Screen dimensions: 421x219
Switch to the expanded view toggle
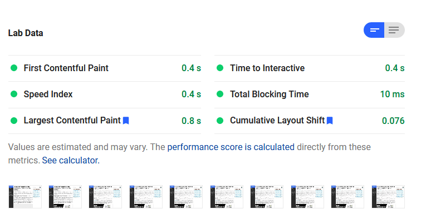(x=394, y=30)
